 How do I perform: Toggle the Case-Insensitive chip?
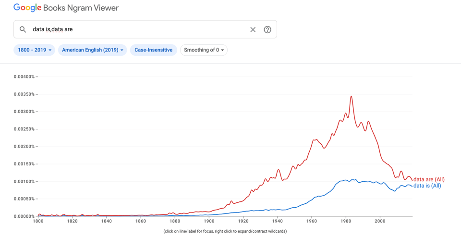point(153,50)
